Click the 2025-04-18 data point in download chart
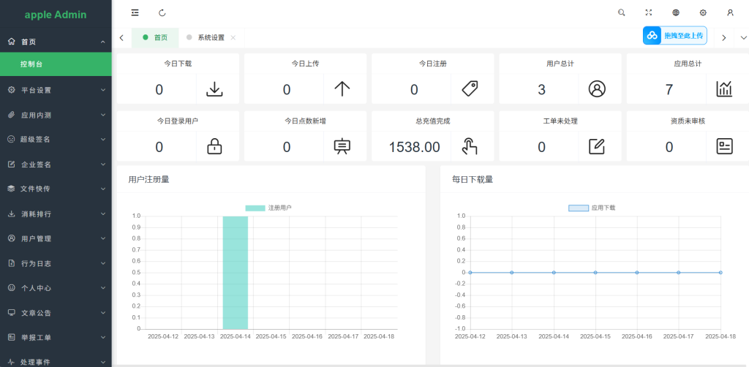Screen dimensions: 749x367 [x=720, y=273]
